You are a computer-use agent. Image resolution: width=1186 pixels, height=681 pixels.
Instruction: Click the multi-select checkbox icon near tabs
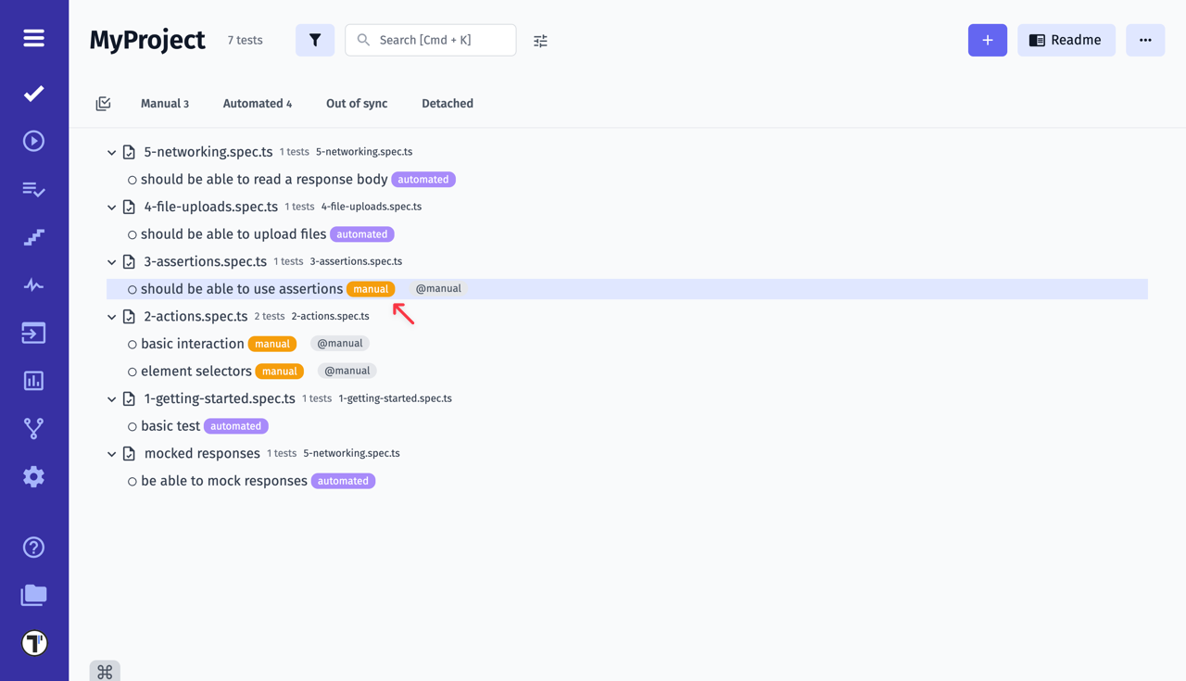[x=103, y=103]
